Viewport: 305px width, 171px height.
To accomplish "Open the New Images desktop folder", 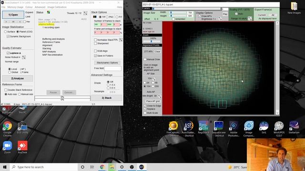I will [294, 8].
